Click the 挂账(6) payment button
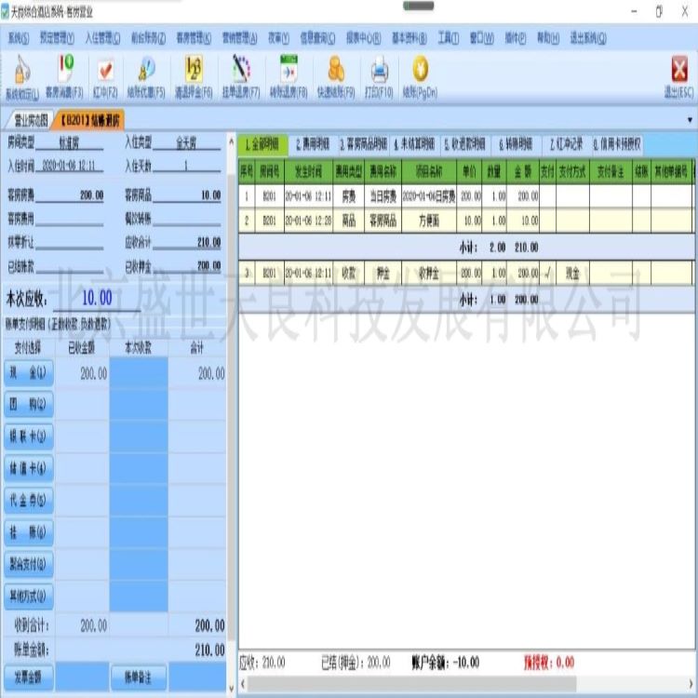Viewport: 698px width, 698px height. [29, 532]
